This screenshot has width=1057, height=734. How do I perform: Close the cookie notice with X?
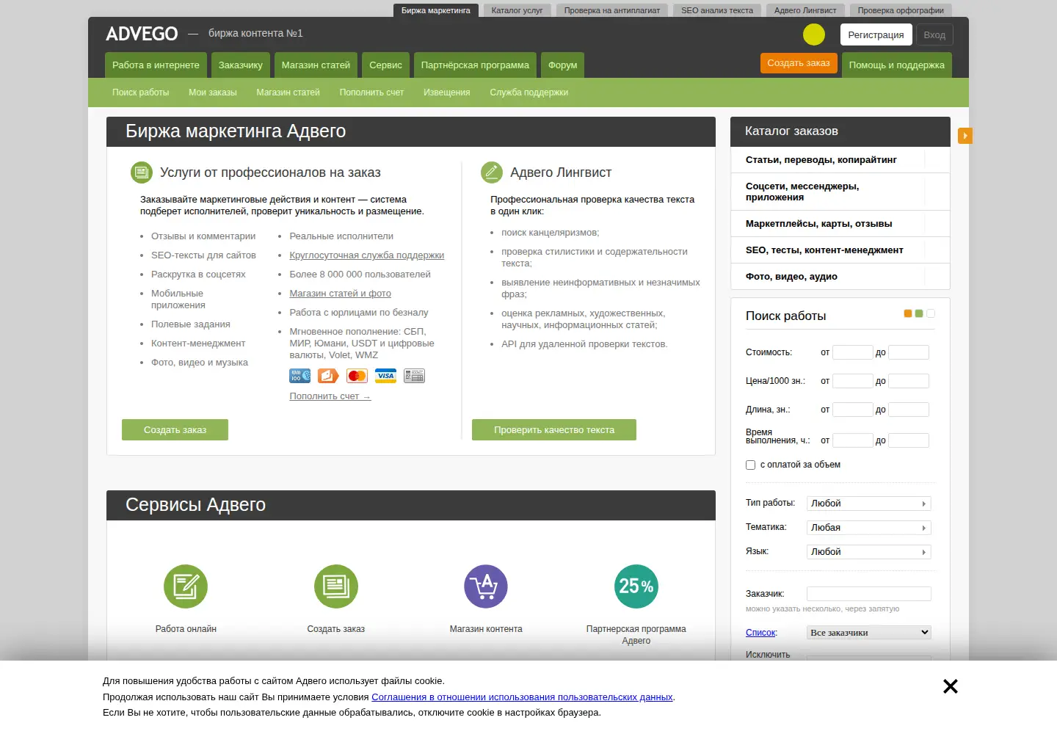951,686
